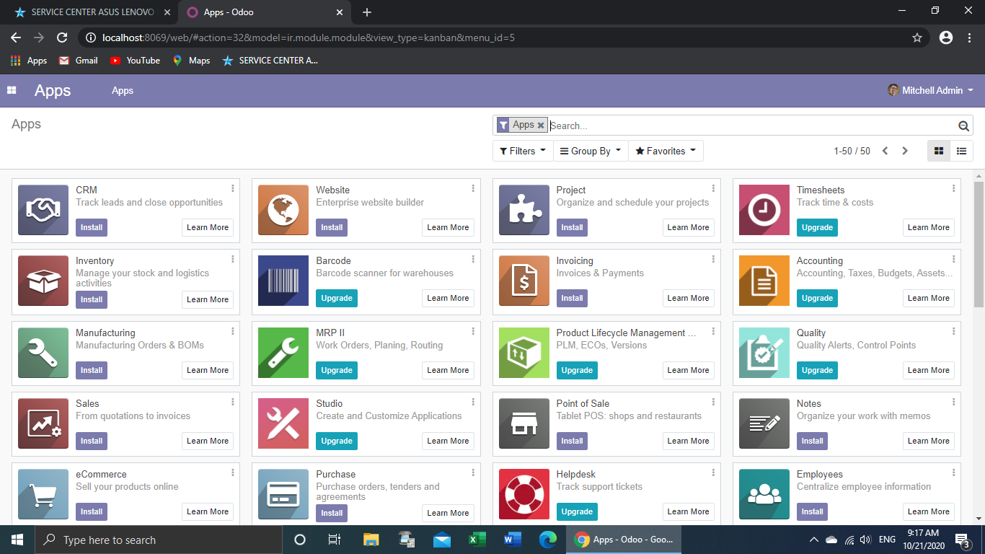
Task: Click the Point of Sale shop icon
Action: point(524,423)
